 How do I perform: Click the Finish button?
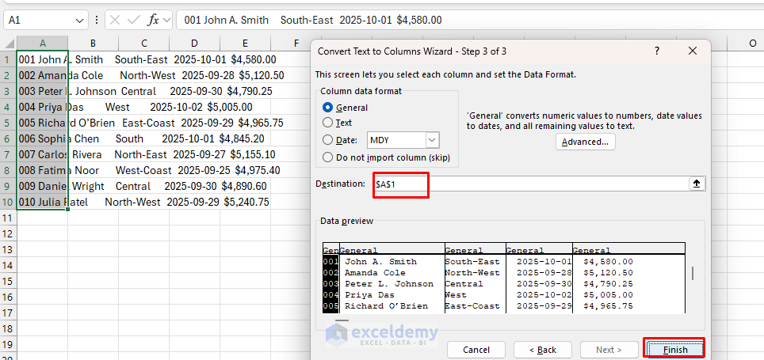coord(675,349)
